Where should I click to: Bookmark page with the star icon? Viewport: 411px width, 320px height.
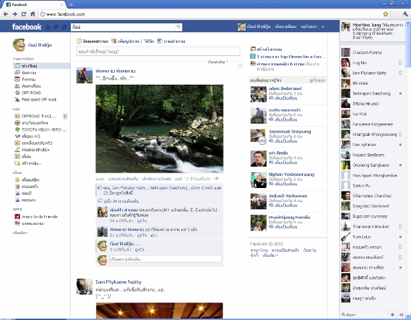[386, 13]
